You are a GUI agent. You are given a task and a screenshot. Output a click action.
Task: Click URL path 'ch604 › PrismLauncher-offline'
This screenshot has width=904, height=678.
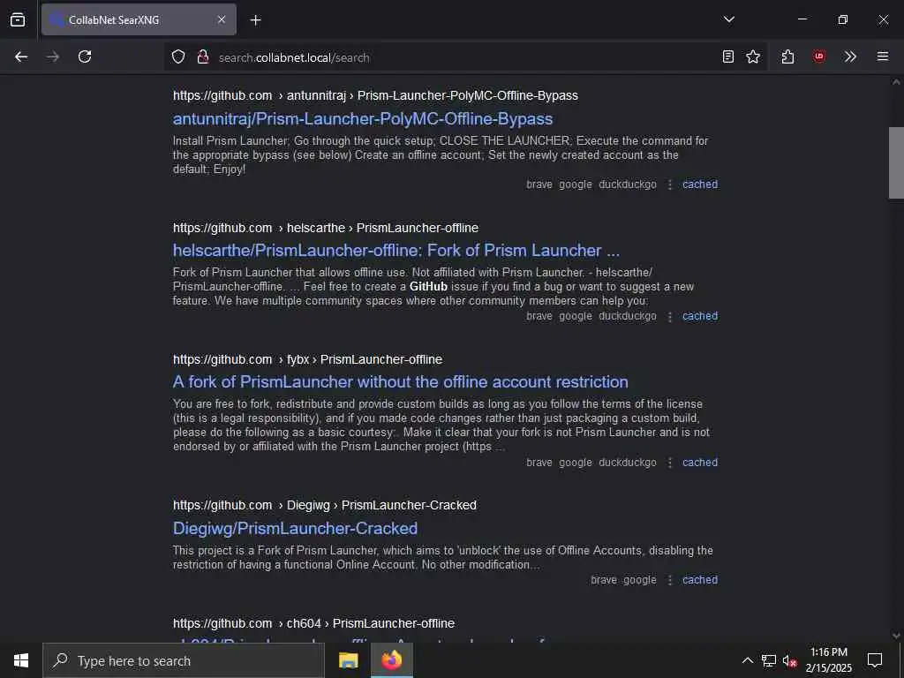(371, 623)
